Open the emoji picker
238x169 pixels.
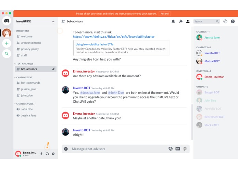tap(185, 149)
